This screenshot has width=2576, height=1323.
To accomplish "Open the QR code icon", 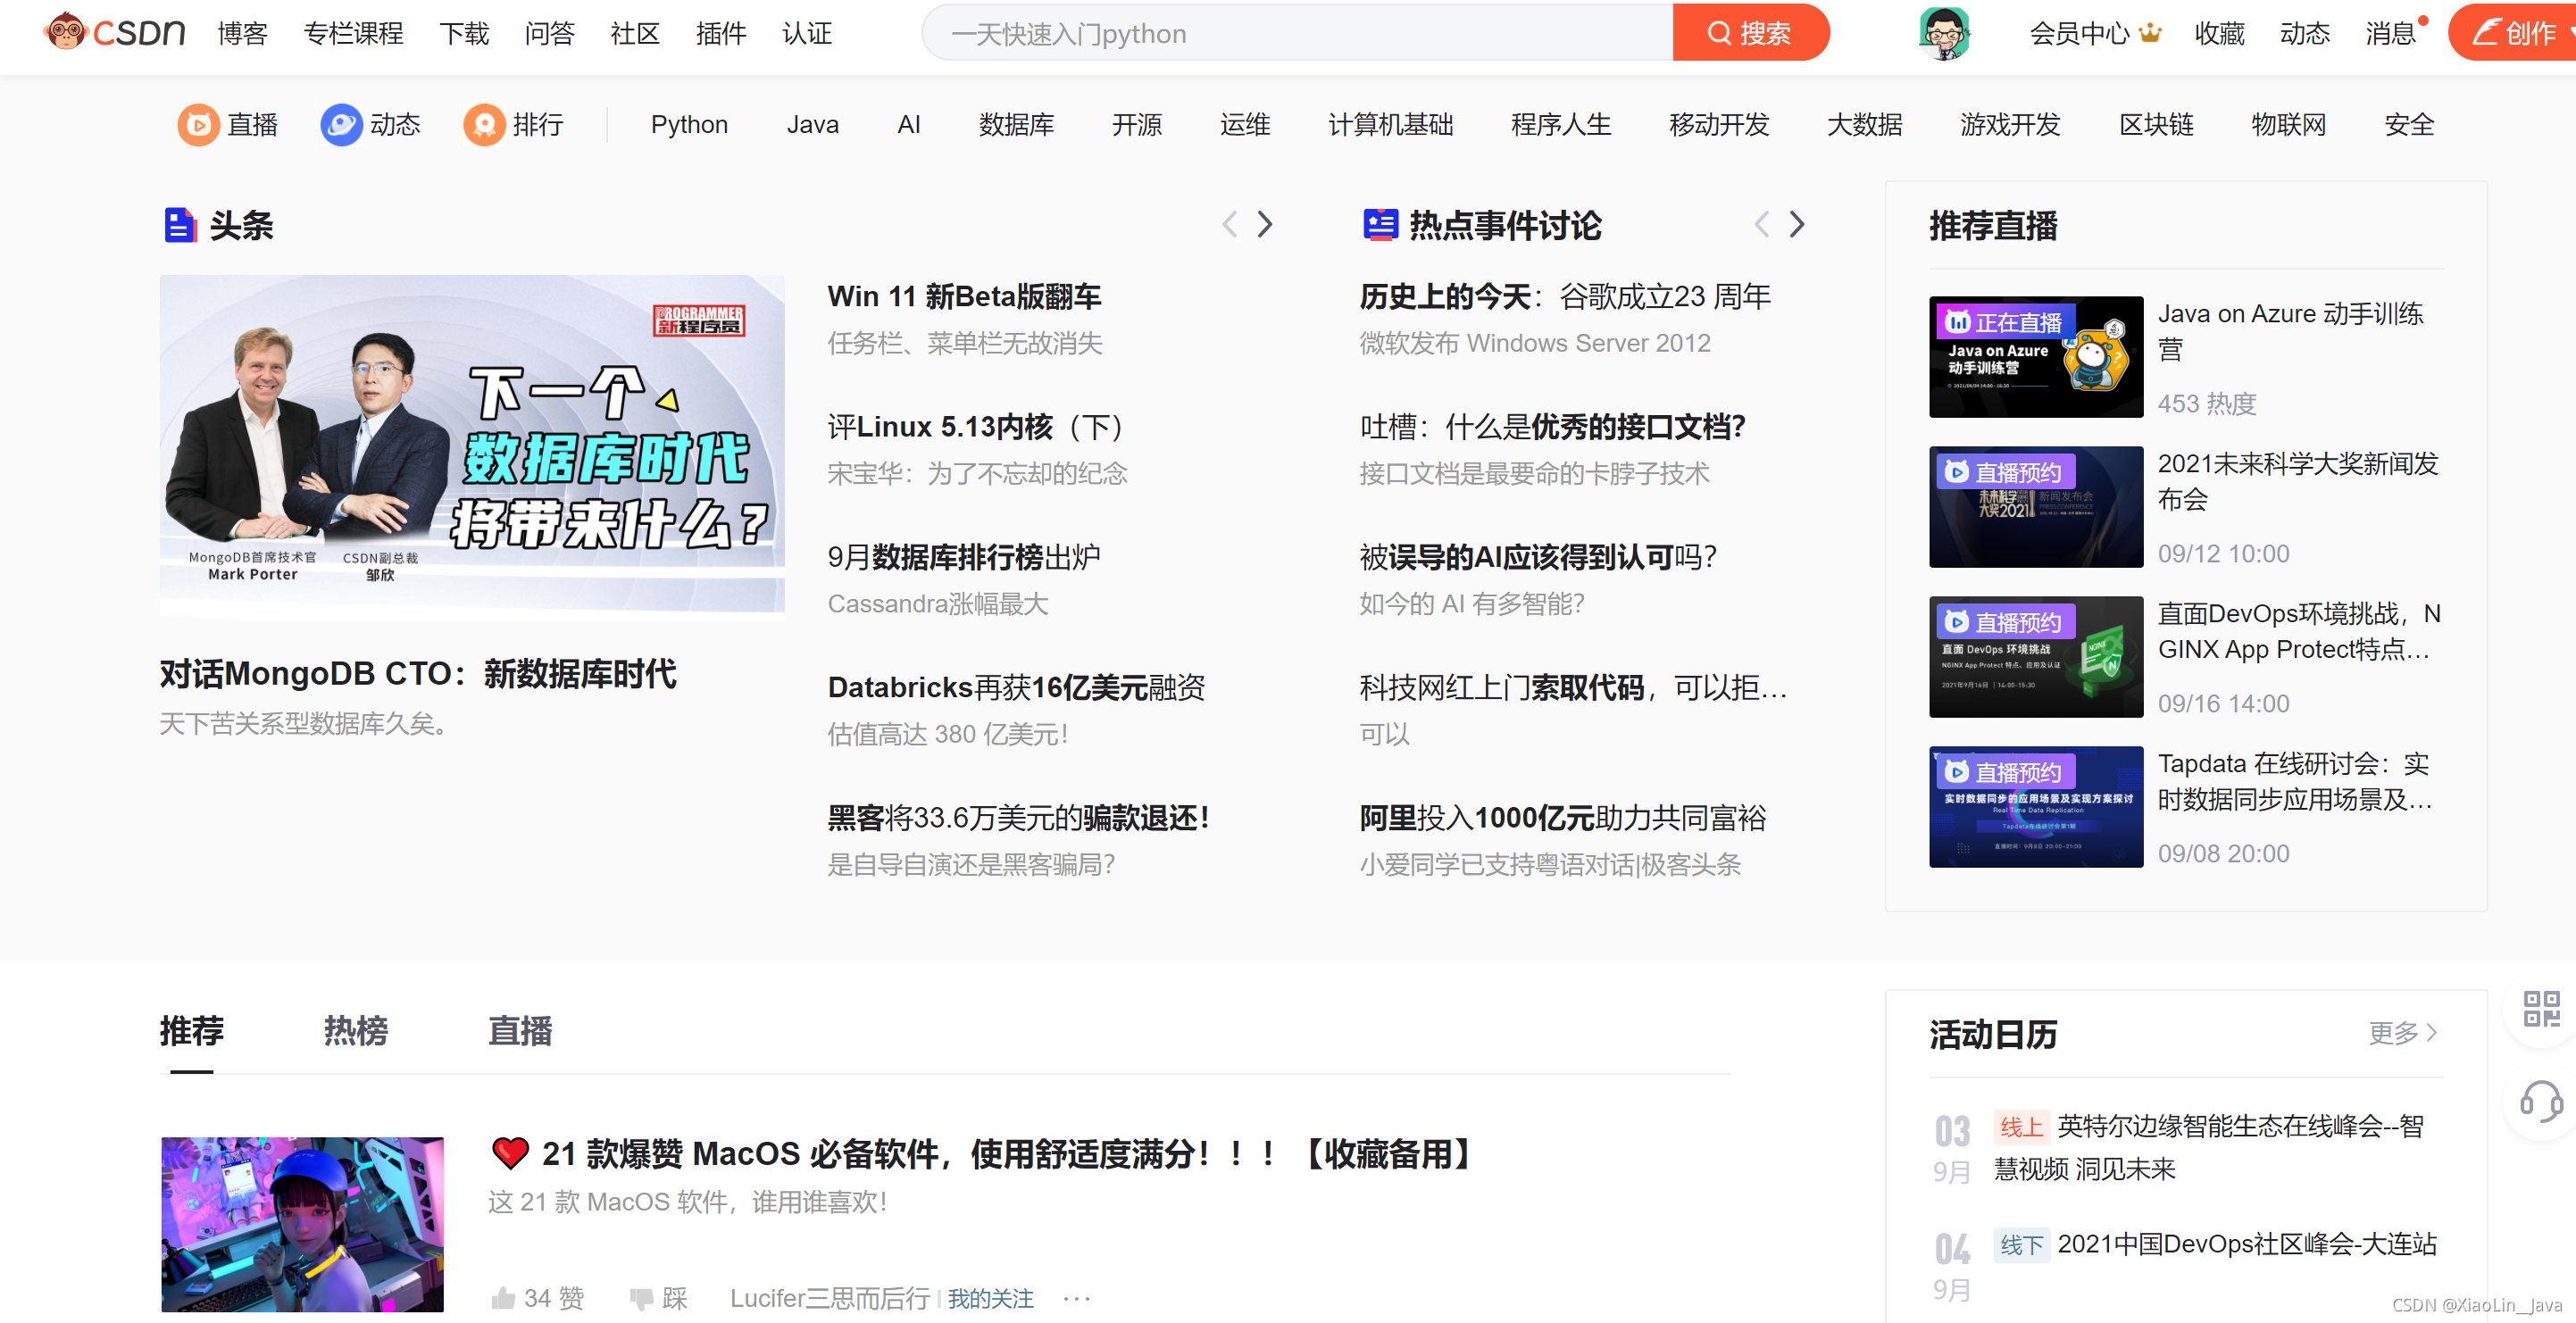I will [2541, 1009].
